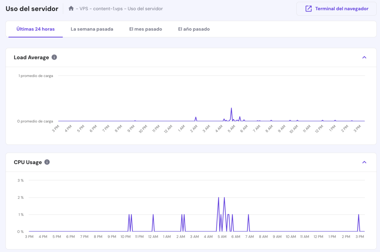This screenshot has height=252, width=380.
Task: Switch to the La semana pasada tab
Action: (x=92, y=29)
